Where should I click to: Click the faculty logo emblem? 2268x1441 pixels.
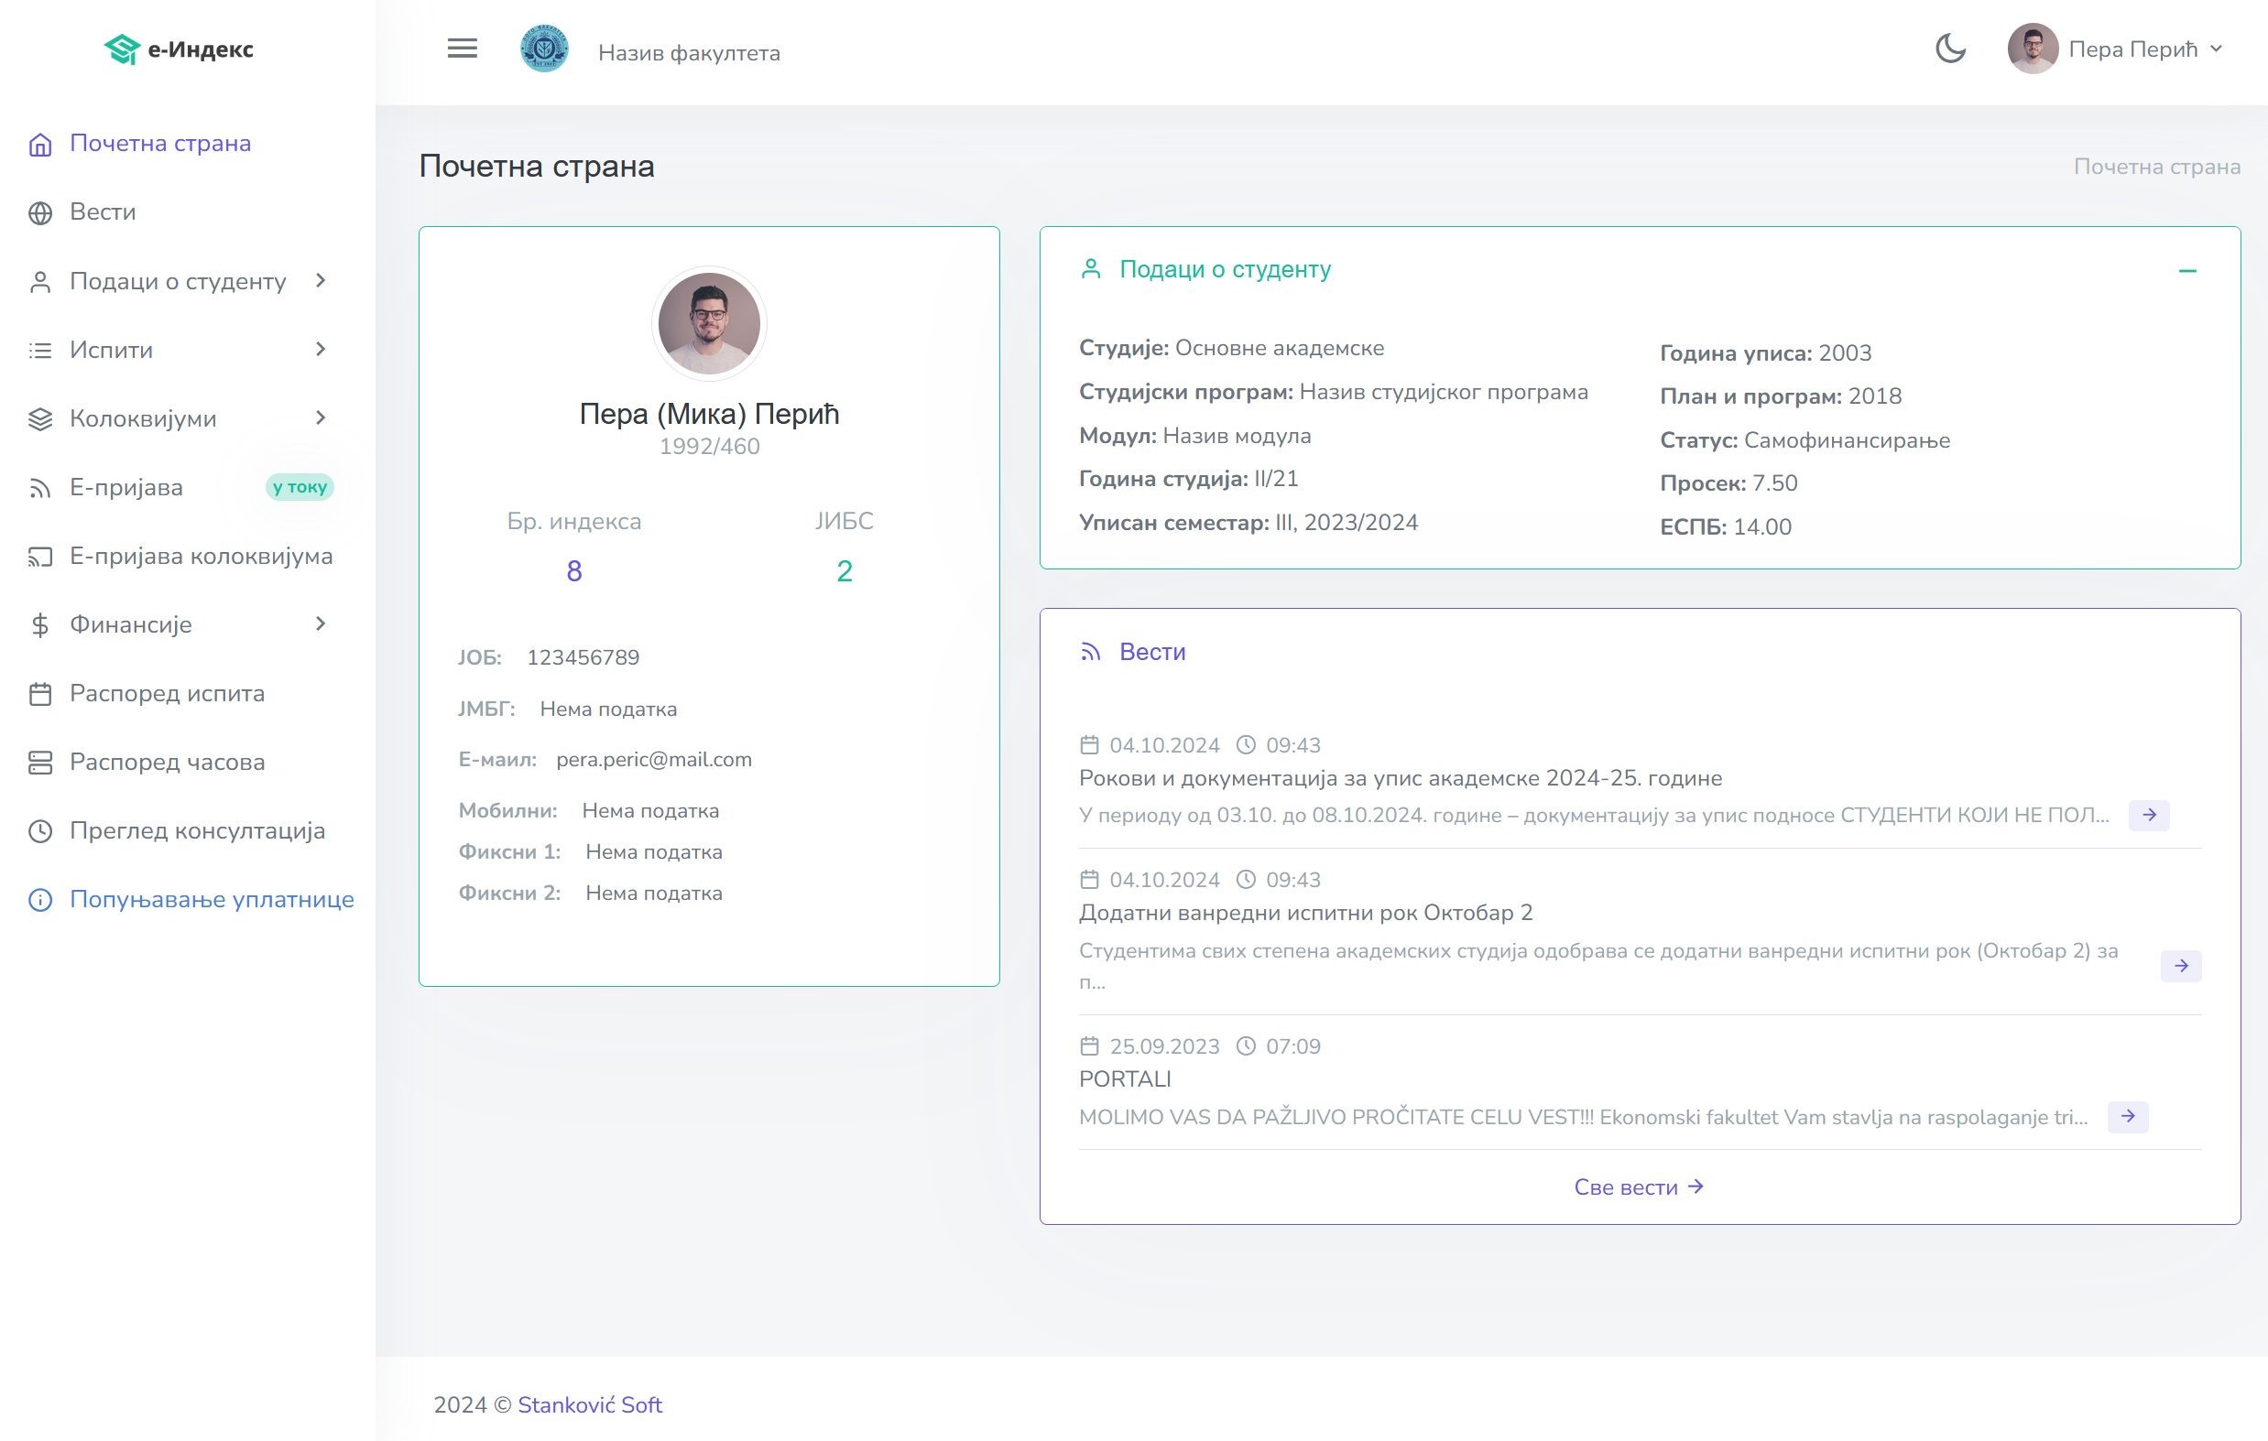[544, 49]
